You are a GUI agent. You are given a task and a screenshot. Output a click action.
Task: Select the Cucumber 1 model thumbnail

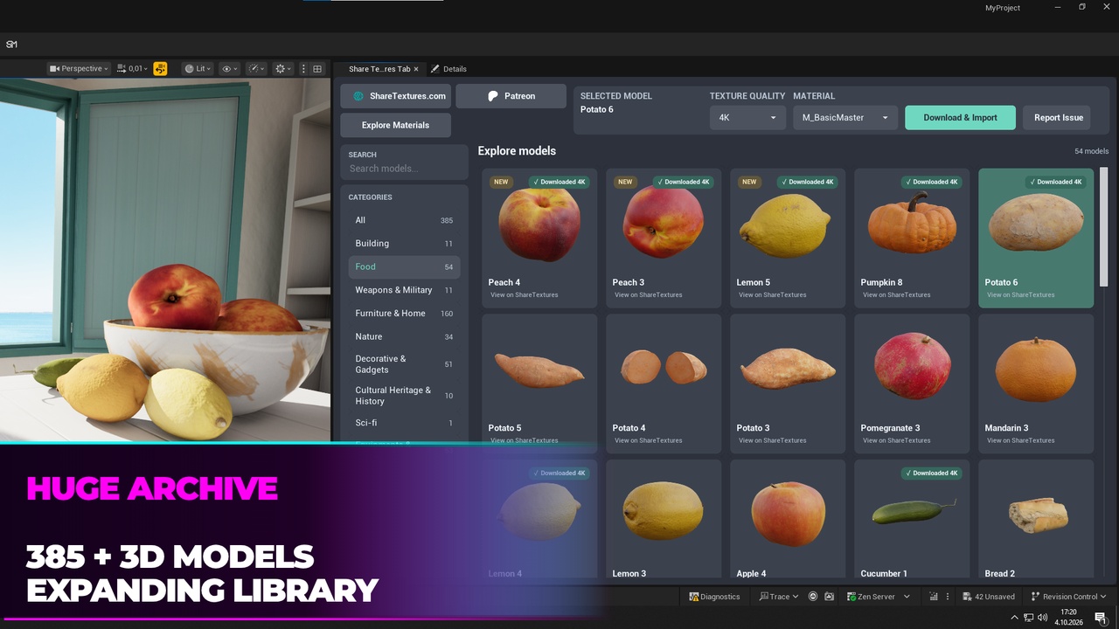point(912,511)
